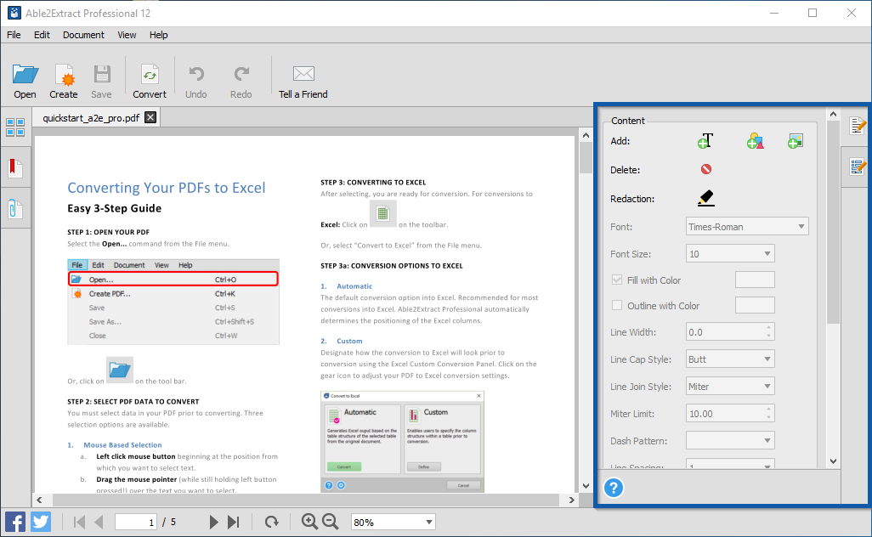Open the Help menu

158,35
